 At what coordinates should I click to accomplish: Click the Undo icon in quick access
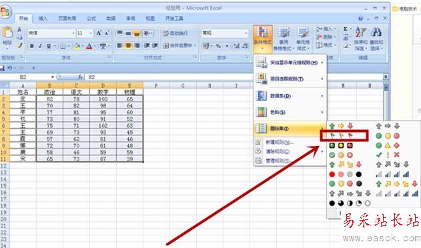[9, 68]
